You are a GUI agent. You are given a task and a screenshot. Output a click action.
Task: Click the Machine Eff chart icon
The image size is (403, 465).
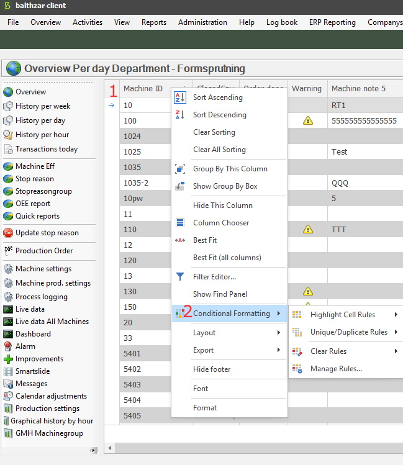[x=8, y=166]
